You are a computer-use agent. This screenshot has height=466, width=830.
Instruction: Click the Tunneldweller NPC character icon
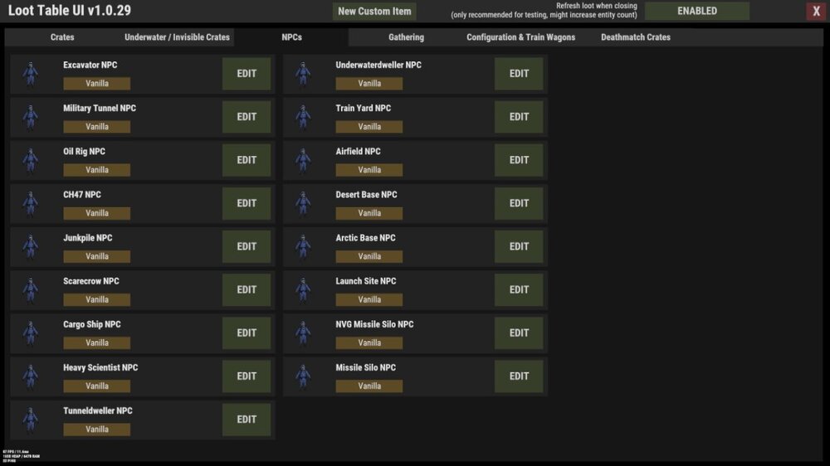[x=31, y=419]
